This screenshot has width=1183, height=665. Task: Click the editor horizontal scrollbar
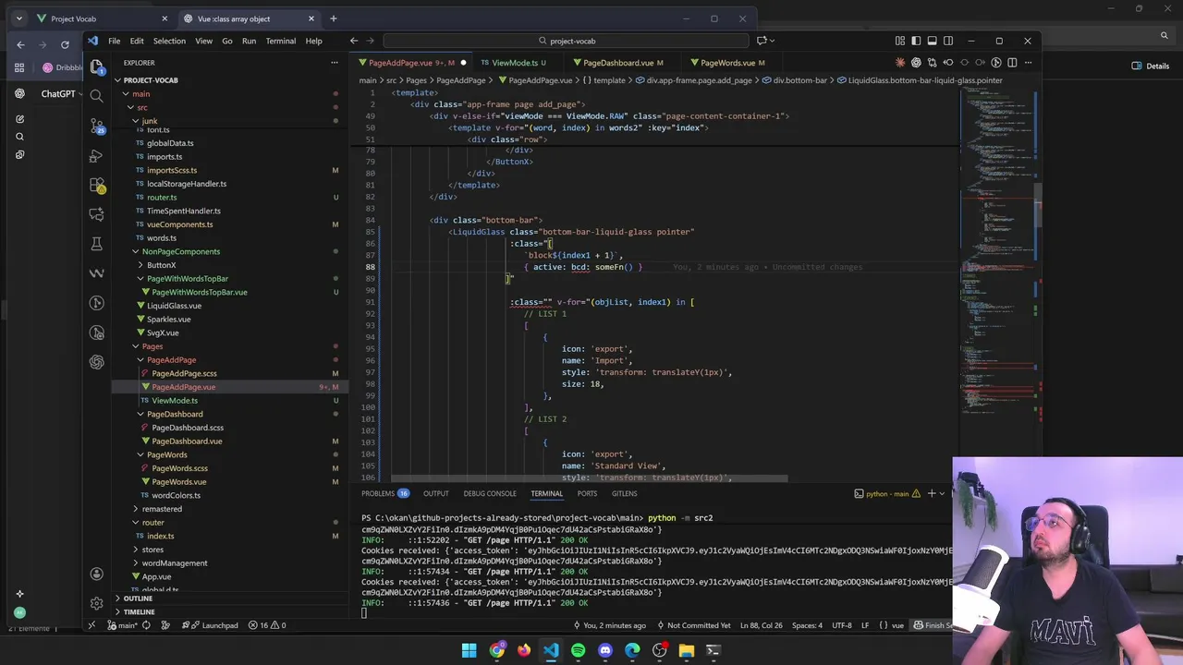pyautogui.click(x=589, y=478)
